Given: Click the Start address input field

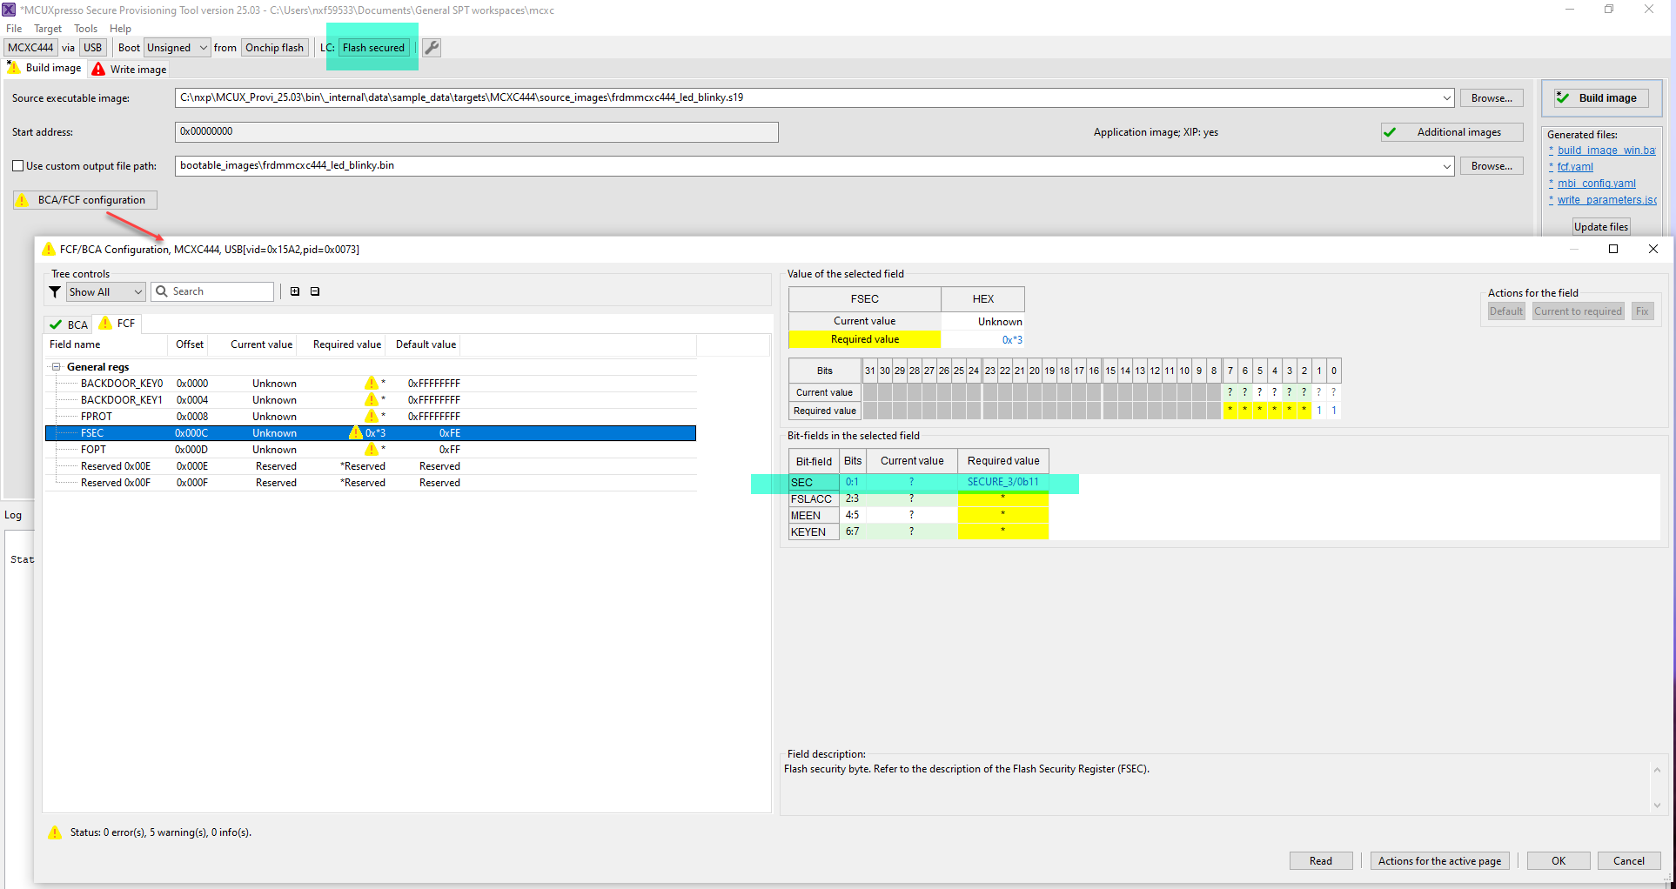Looking at the screenshot, I should coord(476,131).
